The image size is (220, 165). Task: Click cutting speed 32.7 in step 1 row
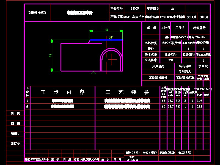point(170,101)
